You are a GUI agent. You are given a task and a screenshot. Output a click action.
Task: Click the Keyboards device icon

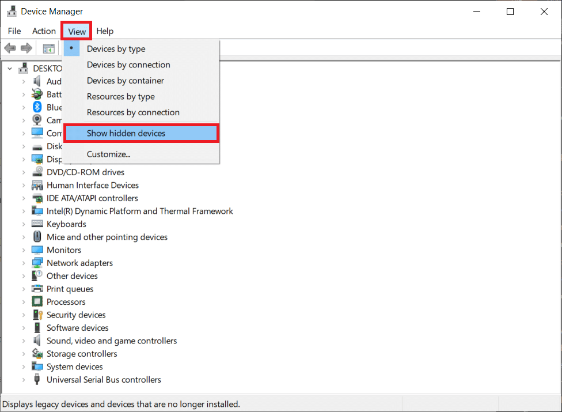click(x=37, y=224)
